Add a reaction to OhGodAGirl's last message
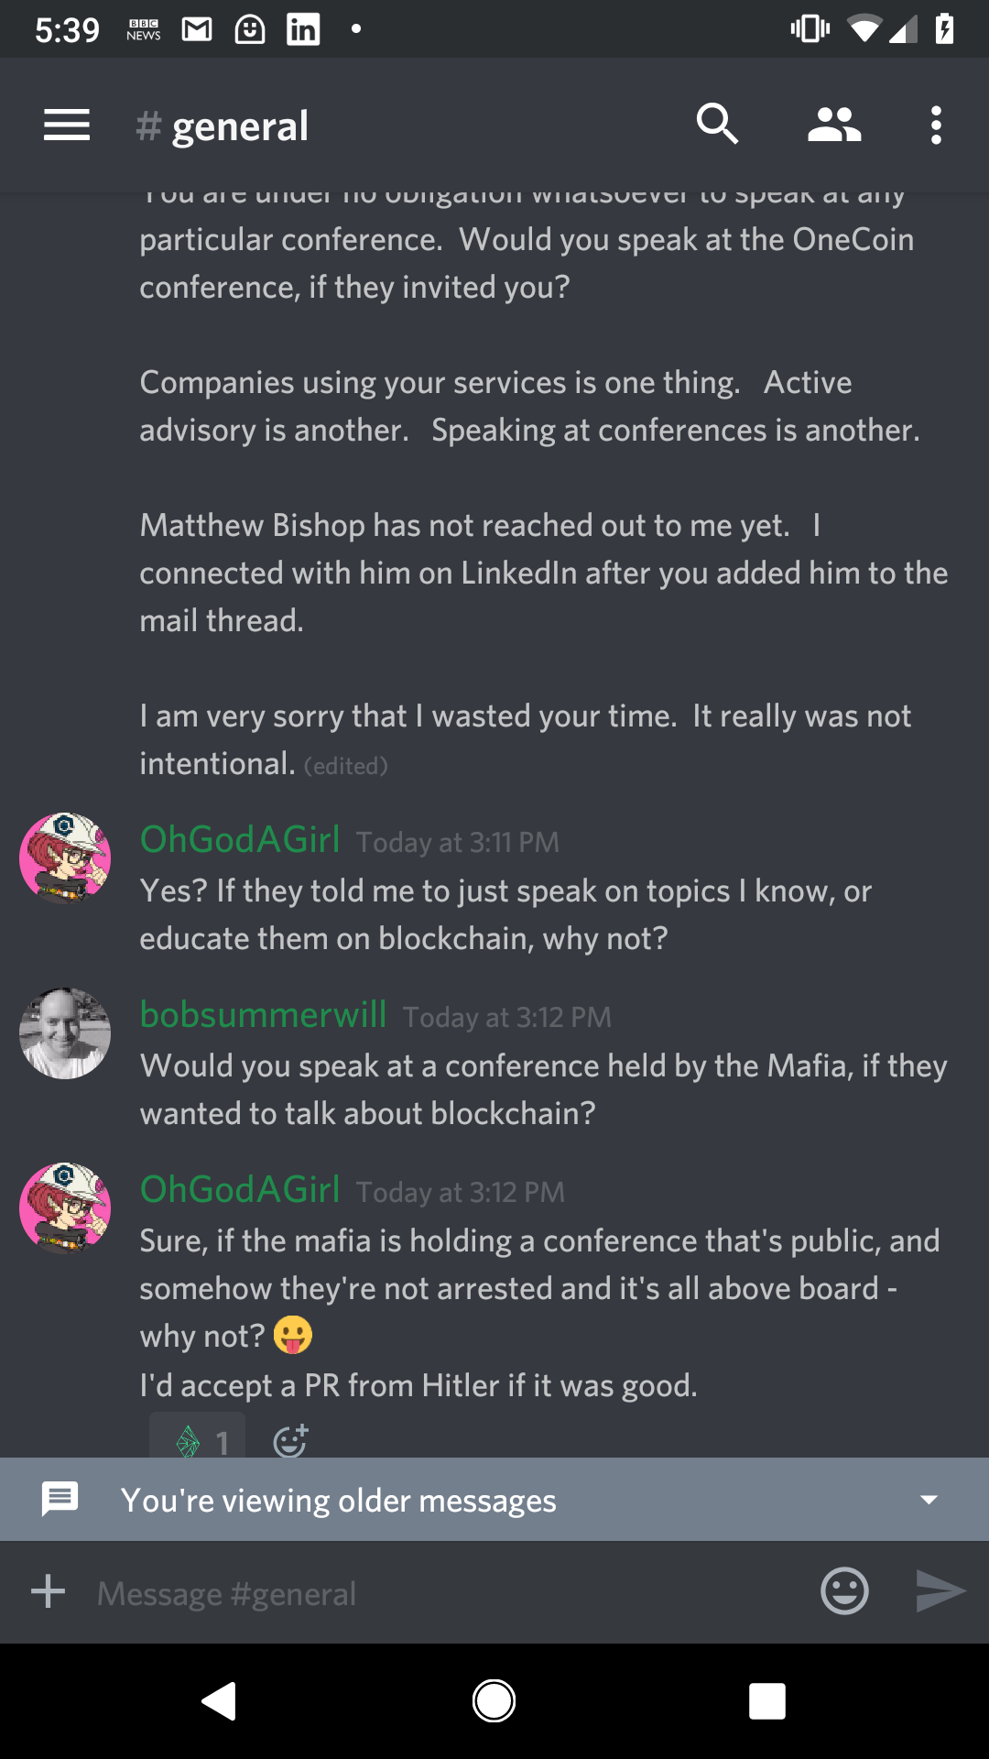 point(291,1440)
